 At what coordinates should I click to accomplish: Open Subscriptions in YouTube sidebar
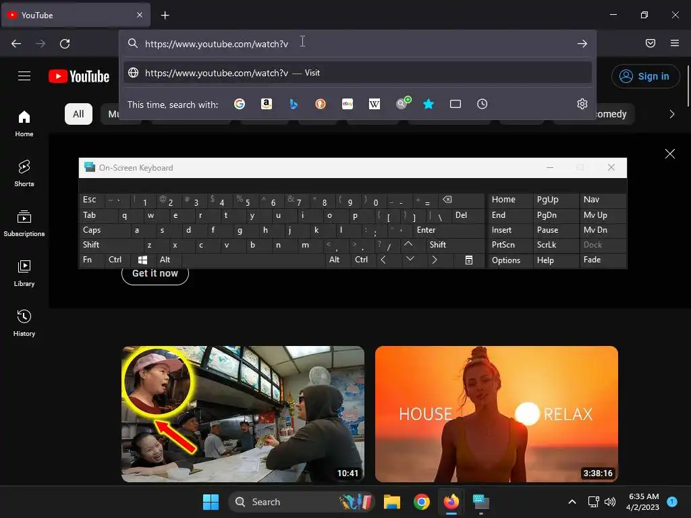pyautogui.click(x=24, y=223)
